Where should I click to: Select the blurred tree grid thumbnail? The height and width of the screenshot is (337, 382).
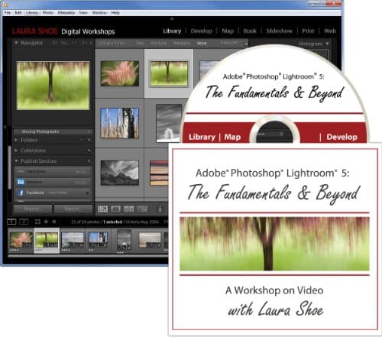click(169, 73)
